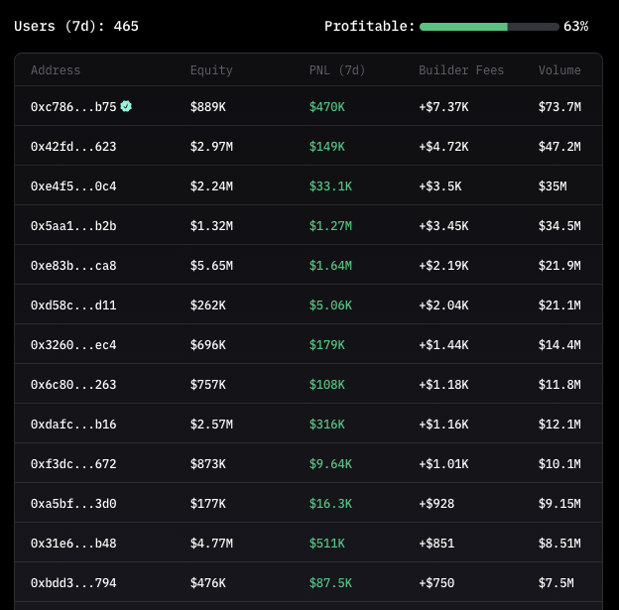Open address 0xe4f5...0c4

point(73,186)
